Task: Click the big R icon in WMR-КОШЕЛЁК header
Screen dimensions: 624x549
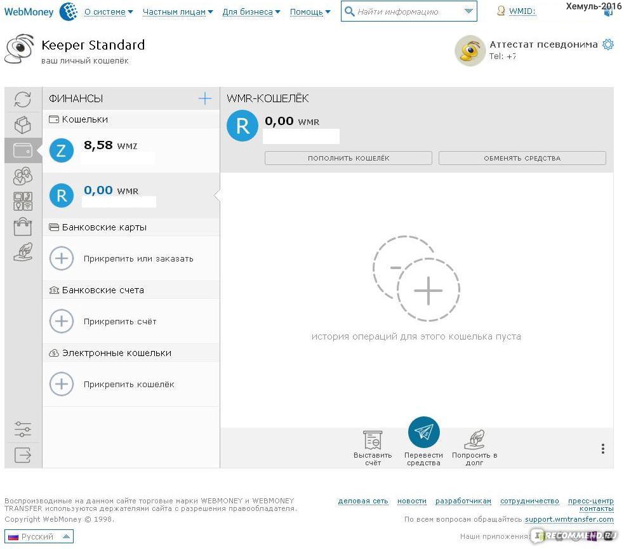Action: pyautogui.click(x=242, y=126)
